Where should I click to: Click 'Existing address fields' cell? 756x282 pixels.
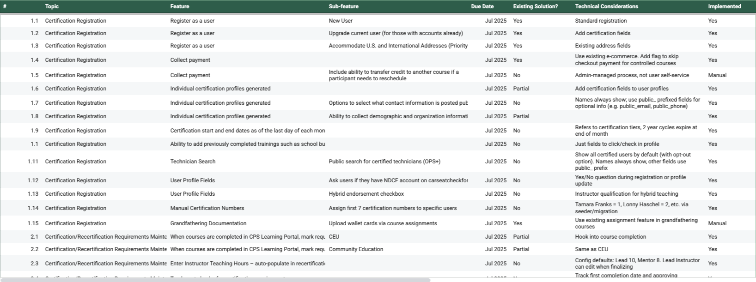(x=603, y=46)
